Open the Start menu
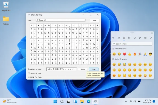 (x=55, y=101)
